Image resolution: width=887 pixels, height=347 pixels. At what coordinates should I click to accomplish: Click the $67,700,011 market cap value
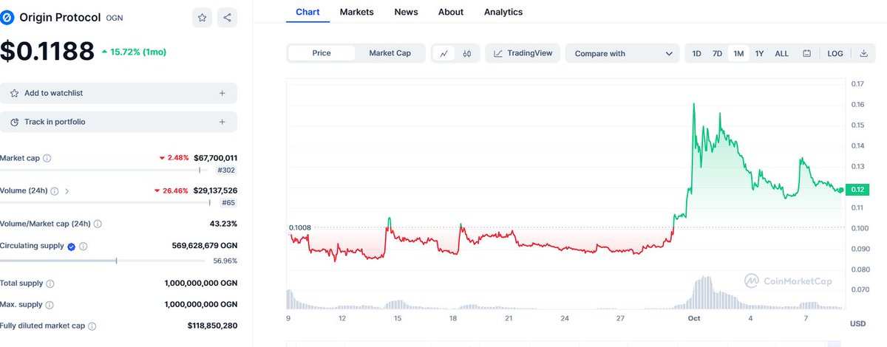click(215, 158)
